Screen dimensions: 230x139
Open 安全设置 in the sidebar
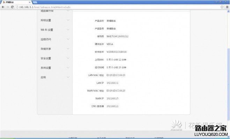pyautogui.click(x=46, y=58)
